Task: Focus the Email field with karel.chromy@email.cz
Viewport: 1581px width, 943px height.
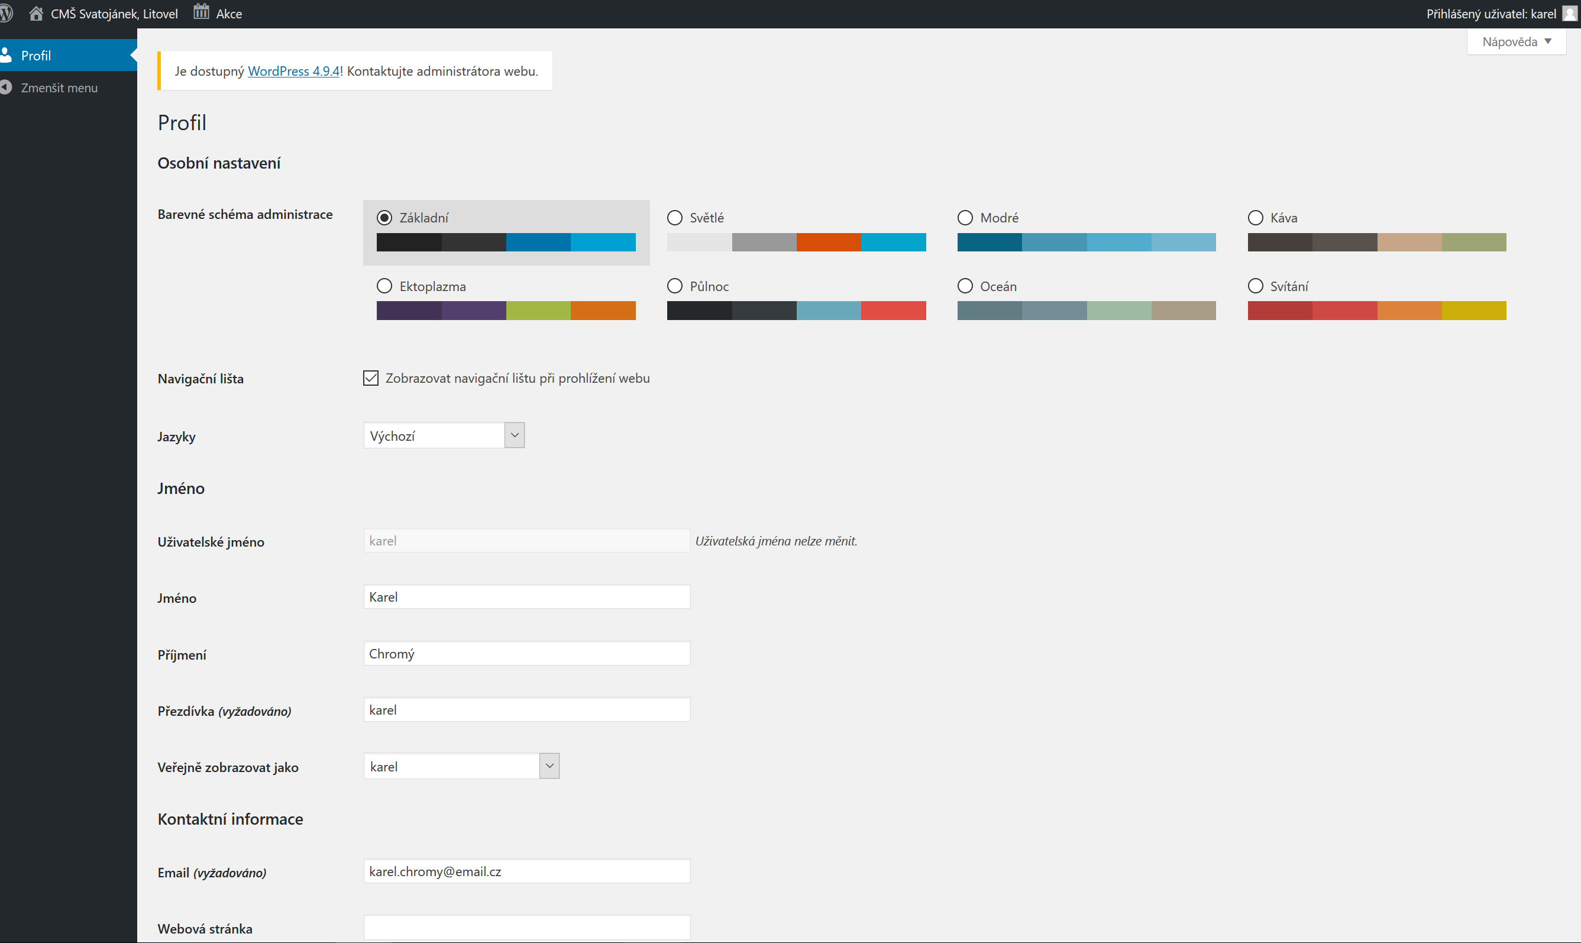Action: coord(526,871)
